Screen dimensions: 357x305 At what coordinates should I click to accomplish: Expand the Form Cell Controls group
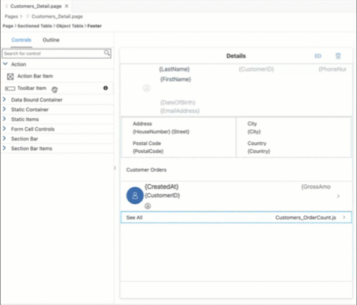pyautogui.click(x=4, y=129)
